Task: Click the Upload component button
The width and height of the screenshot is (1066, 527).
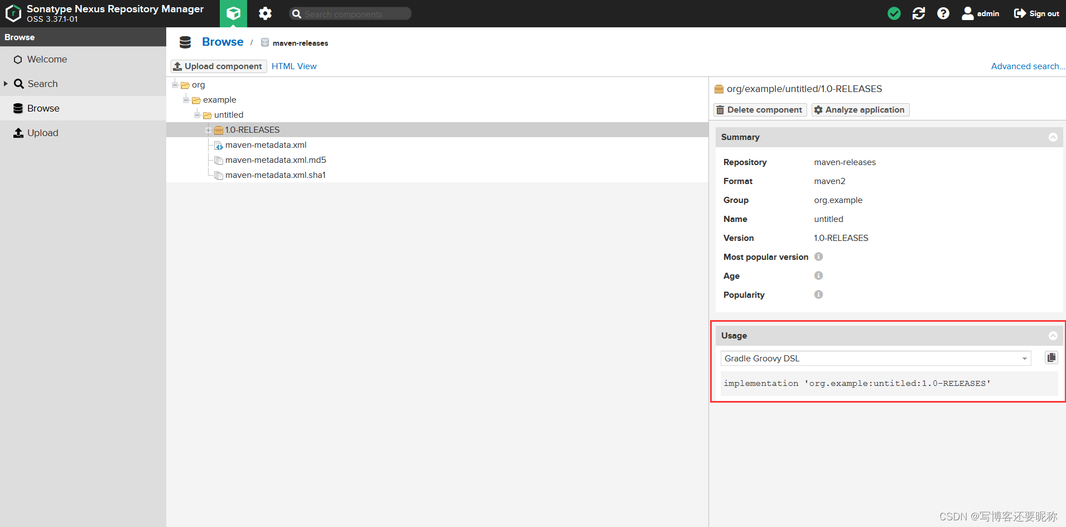Action: 218,66
